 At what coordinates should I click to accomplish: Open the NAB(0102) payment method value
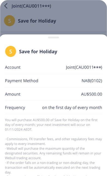92,81
